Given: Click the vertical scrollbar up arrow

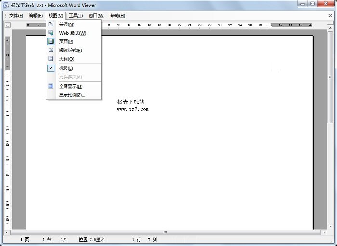Looking at the screenshot, I should 330,28.
